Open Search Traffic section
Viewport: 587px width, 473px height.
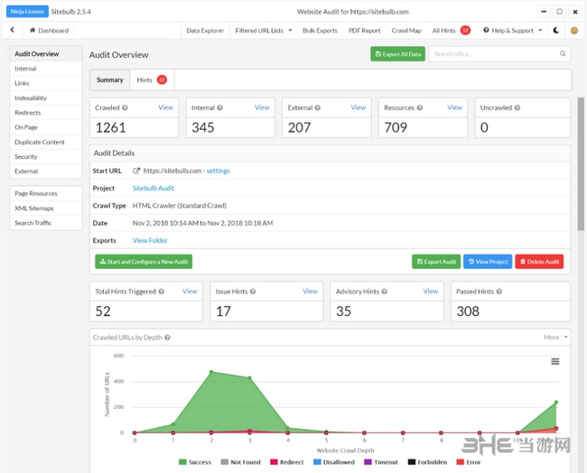pyautogui.click(x=46, y=223)
